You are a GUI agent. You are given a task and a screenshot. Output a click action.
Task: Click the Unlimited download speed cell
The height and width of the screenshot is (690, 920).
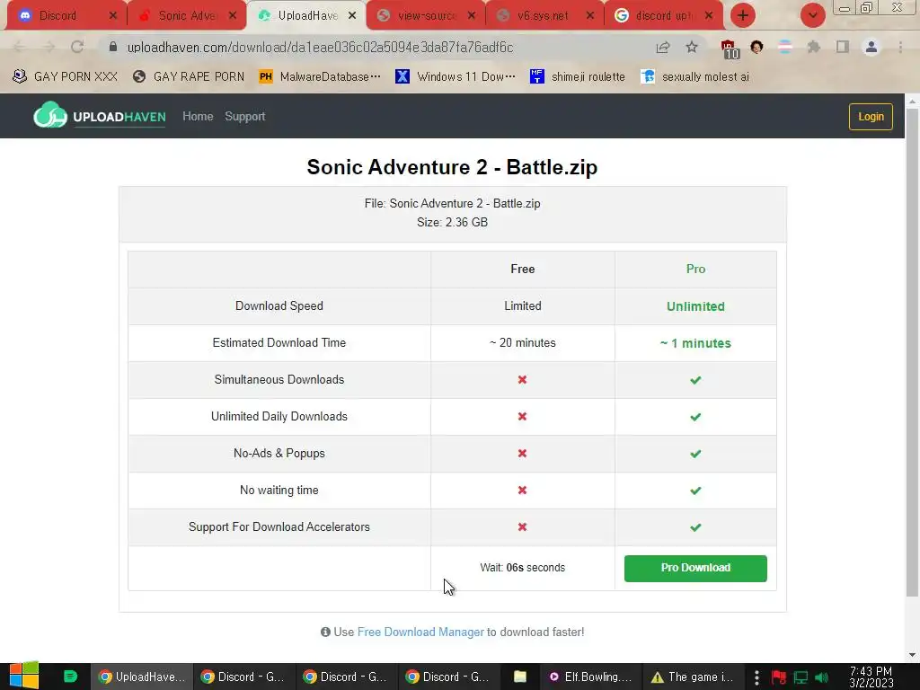[x=695, y=306]
